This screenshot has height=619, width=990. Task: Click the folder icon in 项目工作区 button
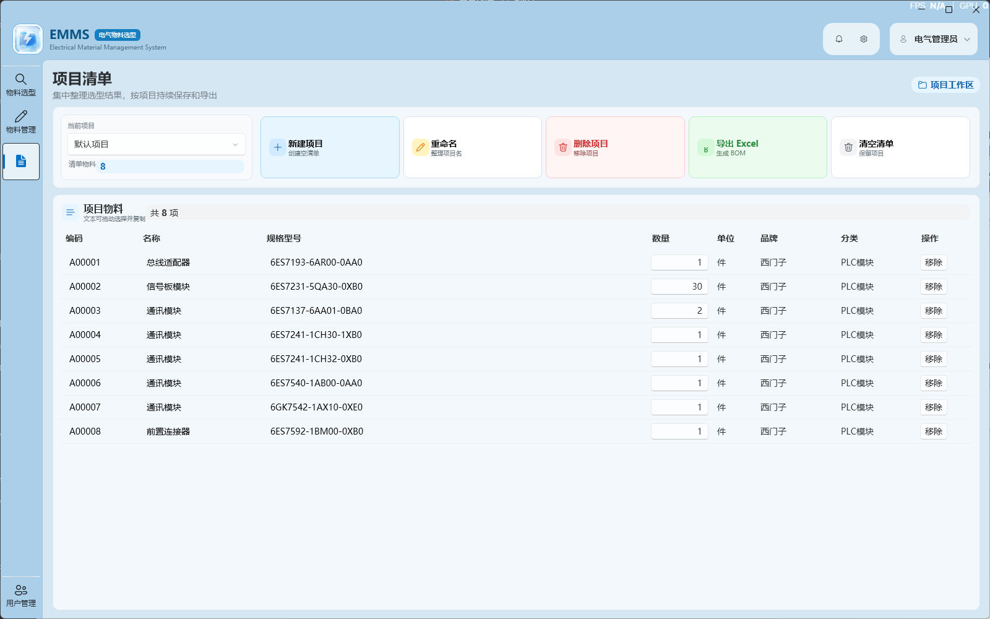923,85
